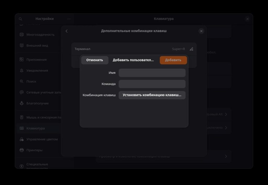Click the Уведомления bell icon
Image resolution: width=268 pixels, height=185 pixels.
pos(22,71)
